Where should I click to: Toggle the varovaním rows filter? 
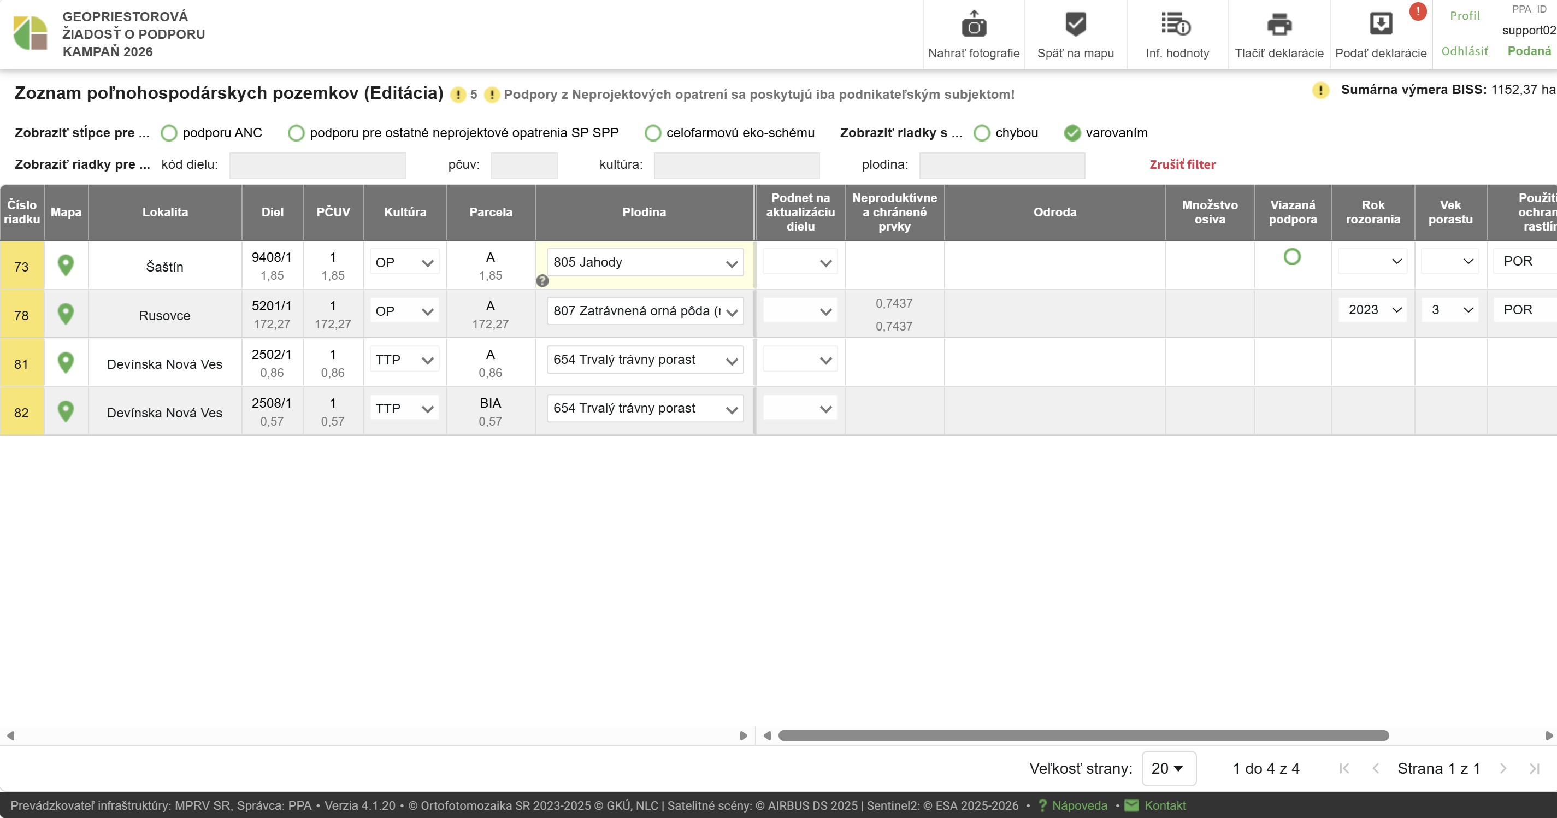[x=1072, y=133]
